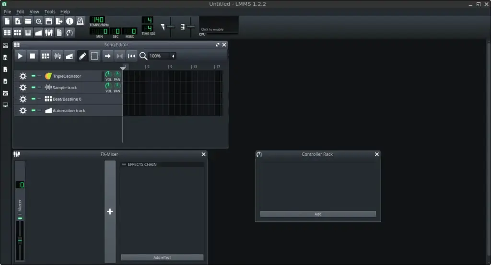Open recently opened projects icon
Screen dimensions: 491x265
pyautogui.click(x=38, y=21)
